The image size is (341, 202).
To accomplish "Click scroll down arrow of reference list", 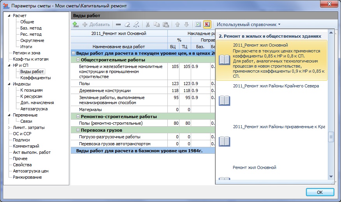I will [x=331, y=177].
